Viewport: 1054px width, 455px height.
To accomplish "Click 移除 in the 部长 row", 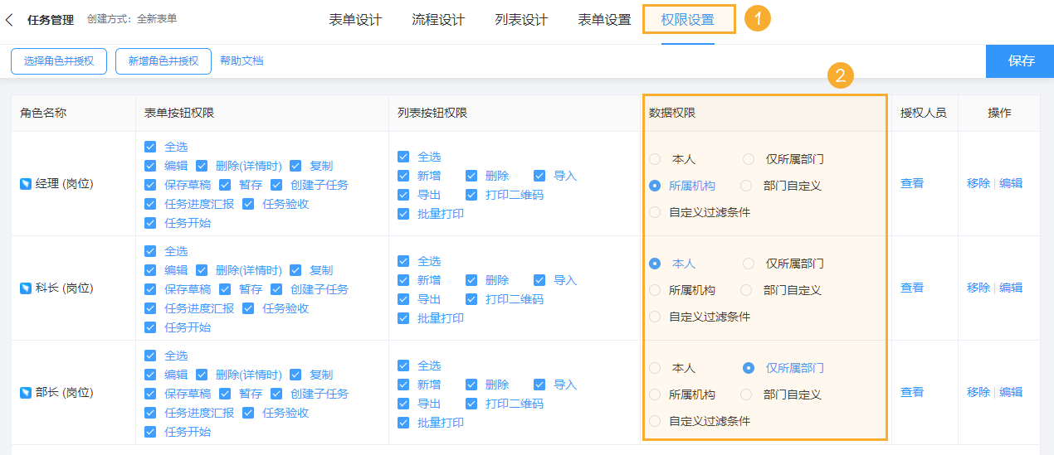I will [978, 393].
